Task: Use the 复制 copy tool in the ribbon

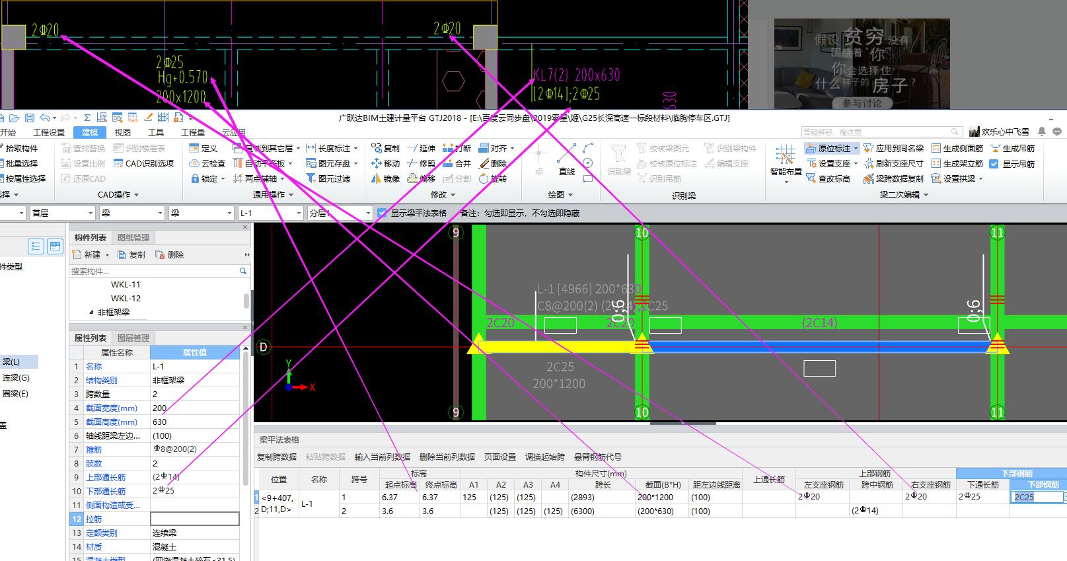Action: click(x=385, y=148)
